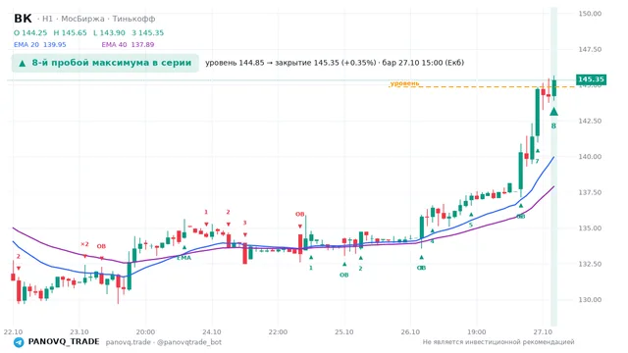The image size is (628, 353).
Task: Click the Telegram logo icon
Action: (x=19, y=342)
